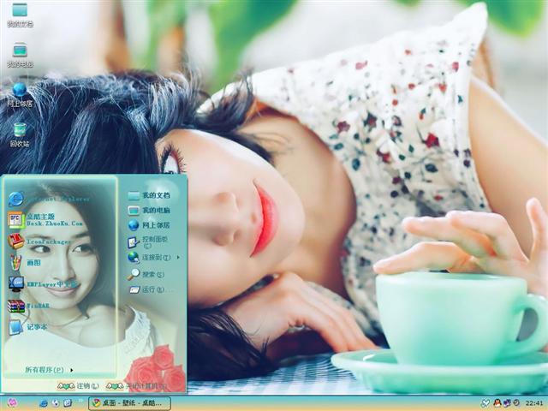Open 记事本 notepad in the start menu
Screen dimensions: 548x411
27,327
